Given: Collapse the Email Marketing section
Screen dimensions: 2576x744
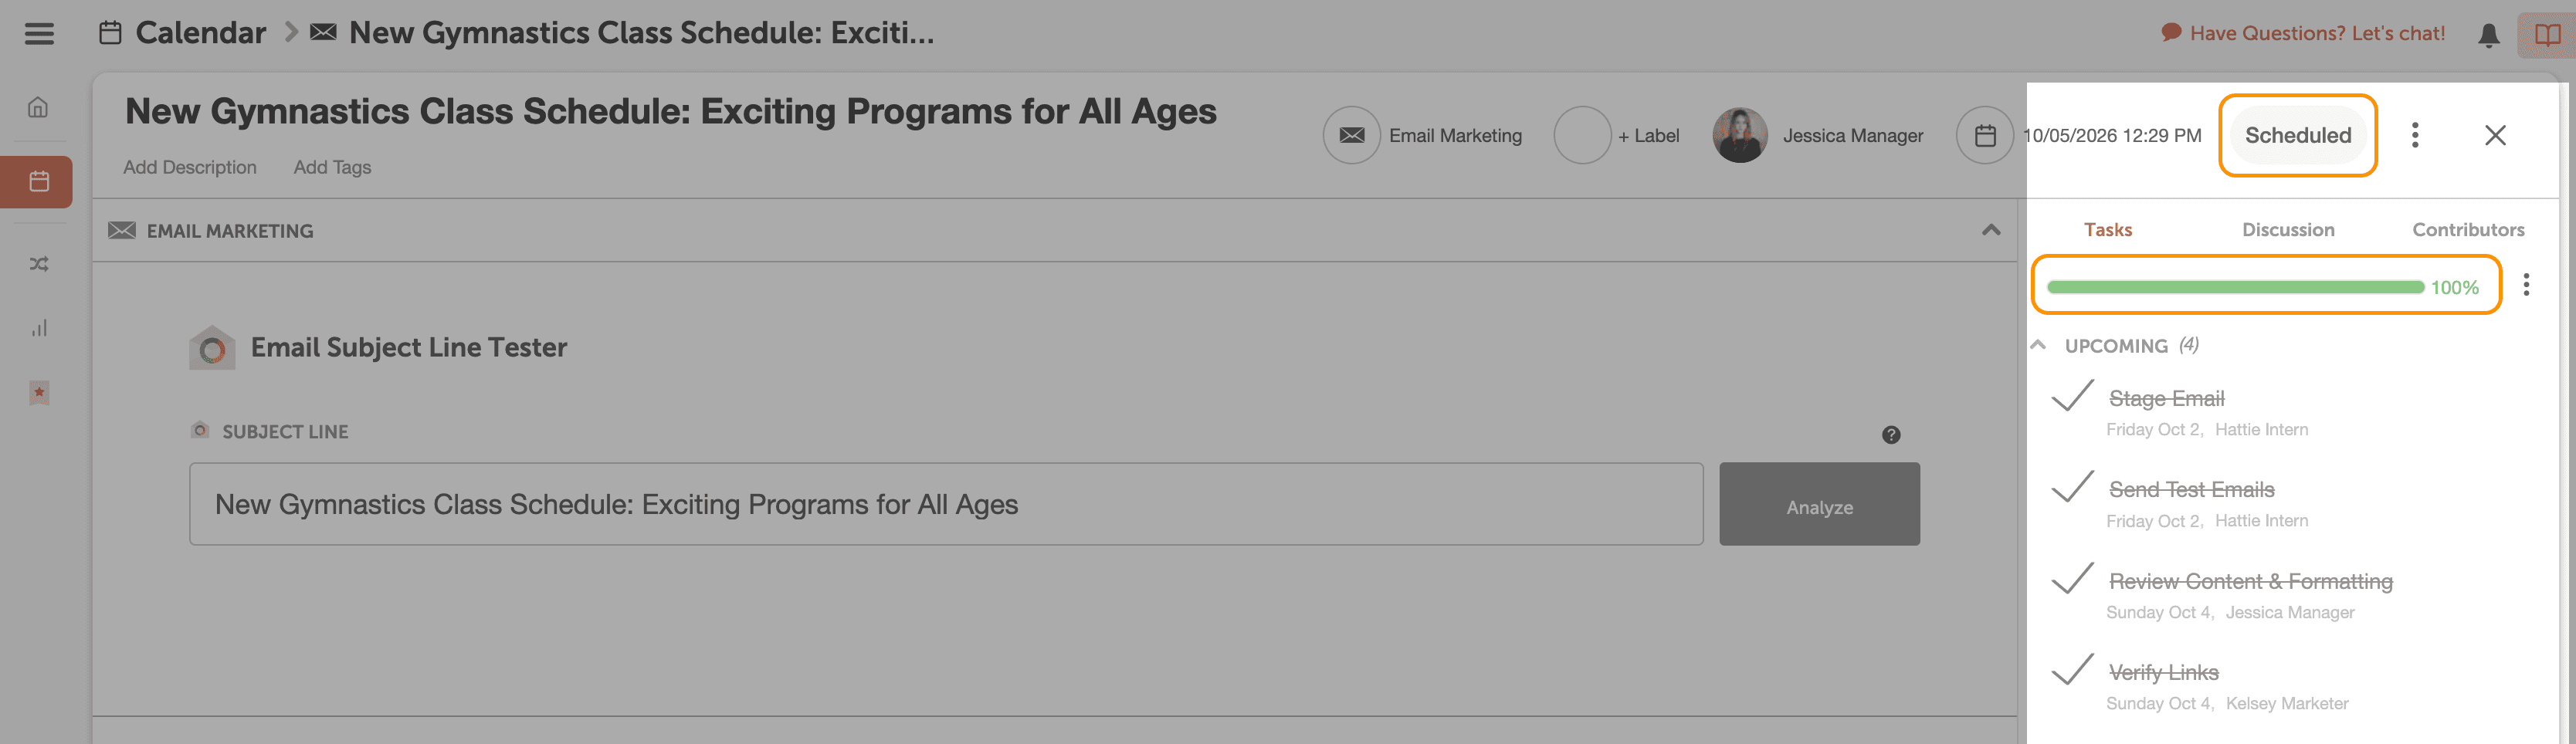Looking at the screenshot, I should tap(1990, 231).
